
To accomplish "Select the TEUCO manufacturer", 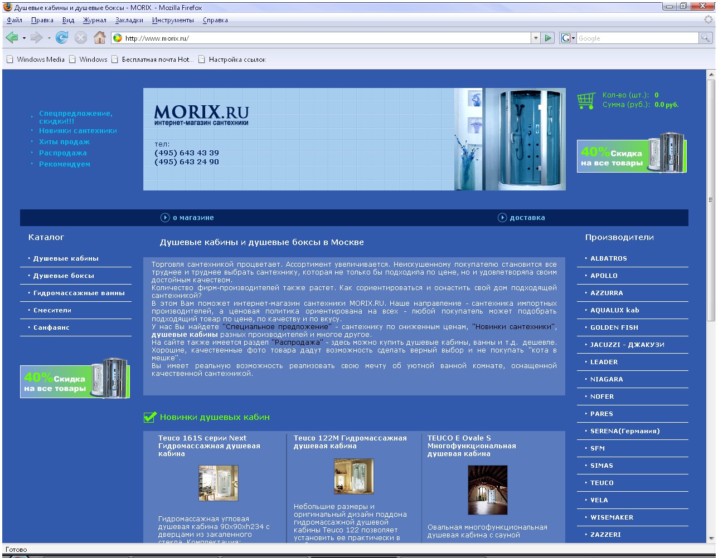I will point(602,483).
